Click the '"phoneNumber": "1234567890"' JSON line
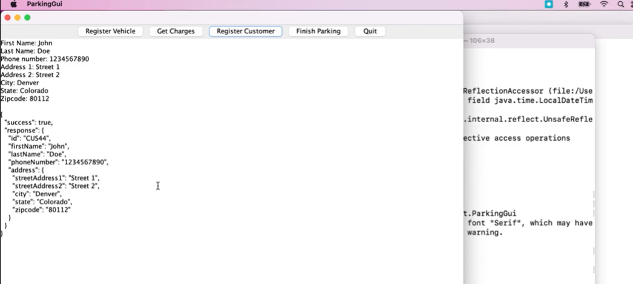The image size is (633, 284). (59, 162)
